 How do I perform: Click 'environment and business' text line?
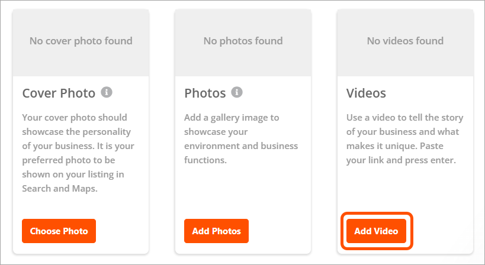[x=241, y=146]
